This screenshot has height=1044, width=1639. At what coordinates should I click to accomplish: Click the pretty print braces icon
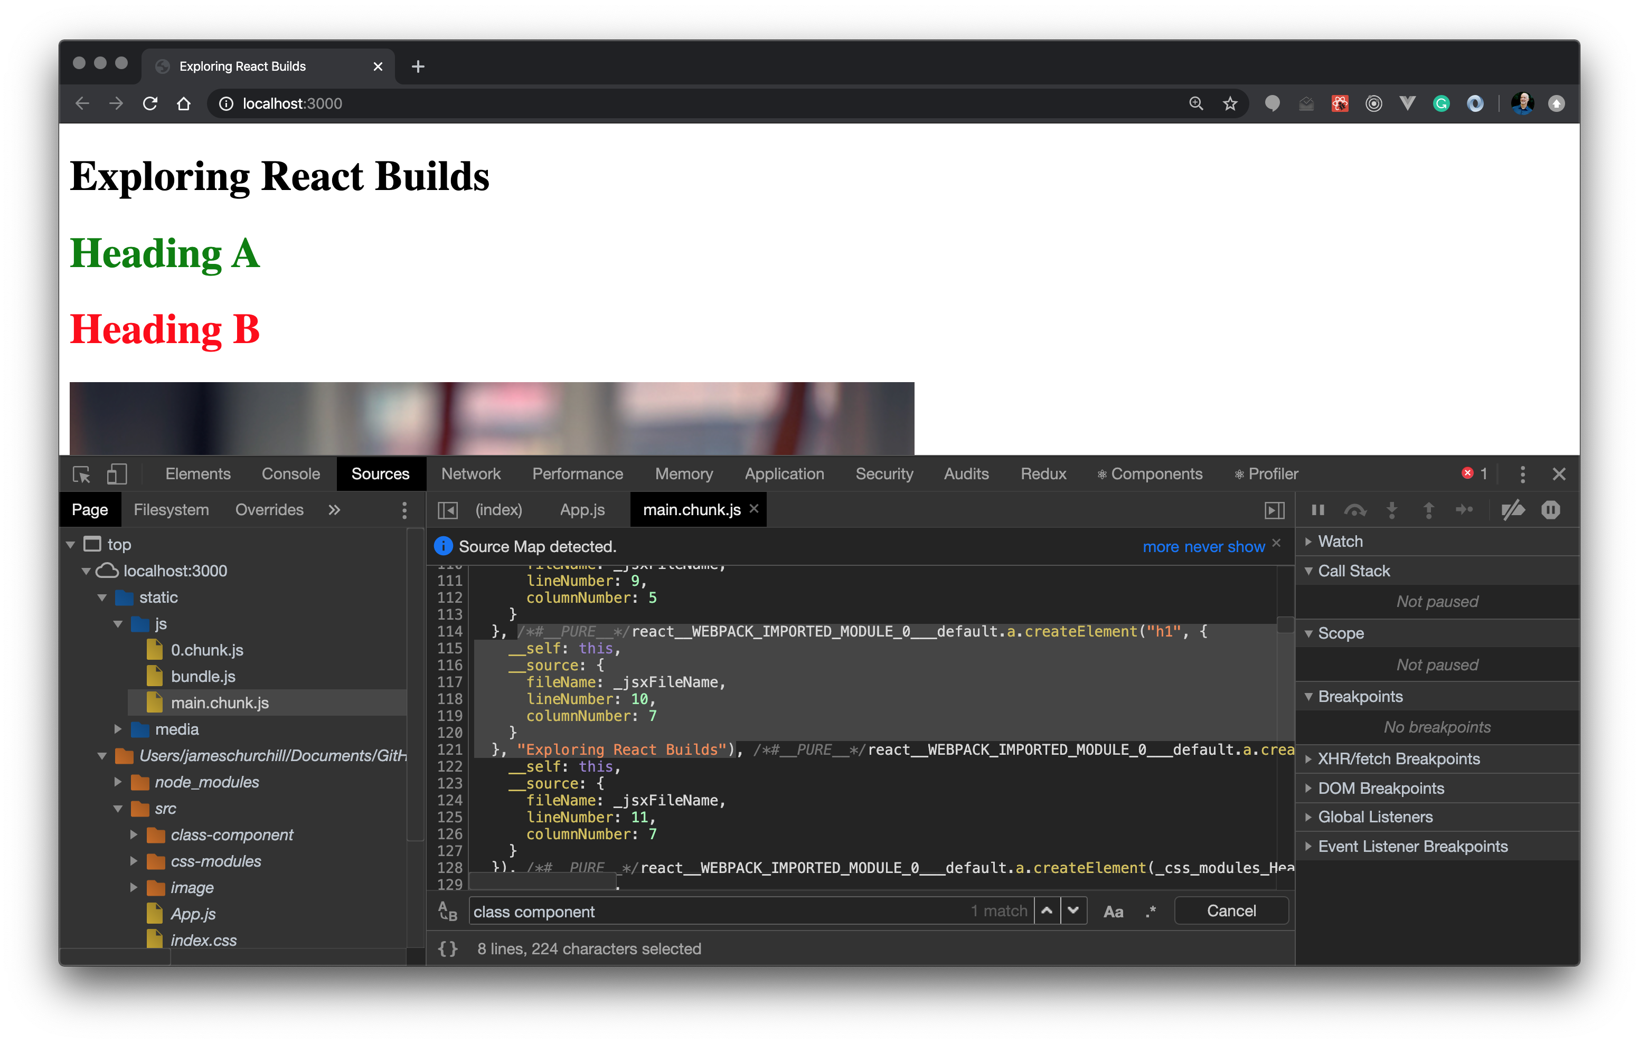448,948
